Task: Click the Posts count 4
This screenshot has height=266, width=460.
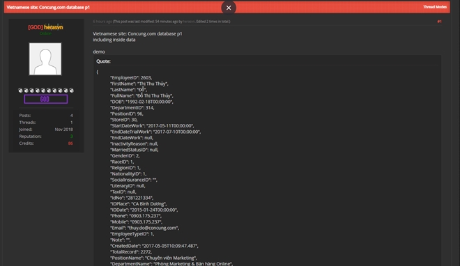Action: point(72,116)
